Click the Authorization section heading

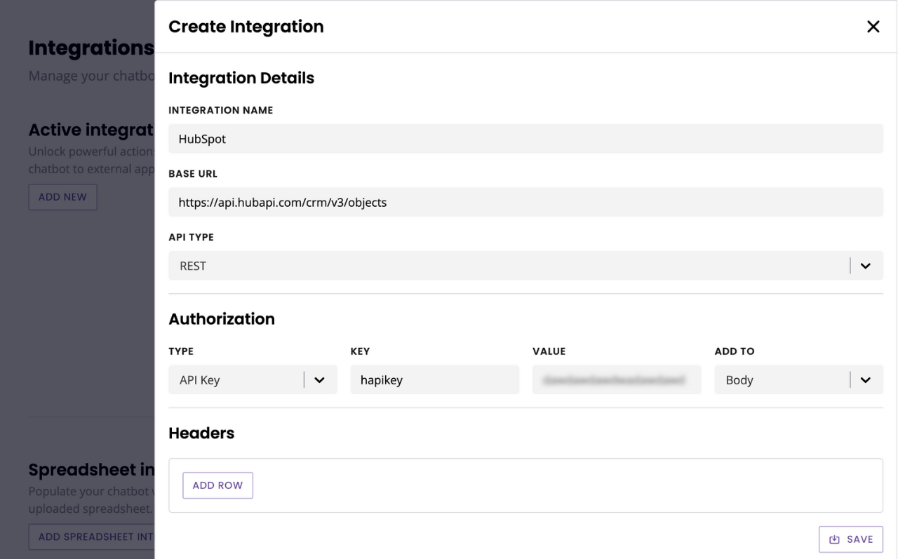click(x=222, y=319)
